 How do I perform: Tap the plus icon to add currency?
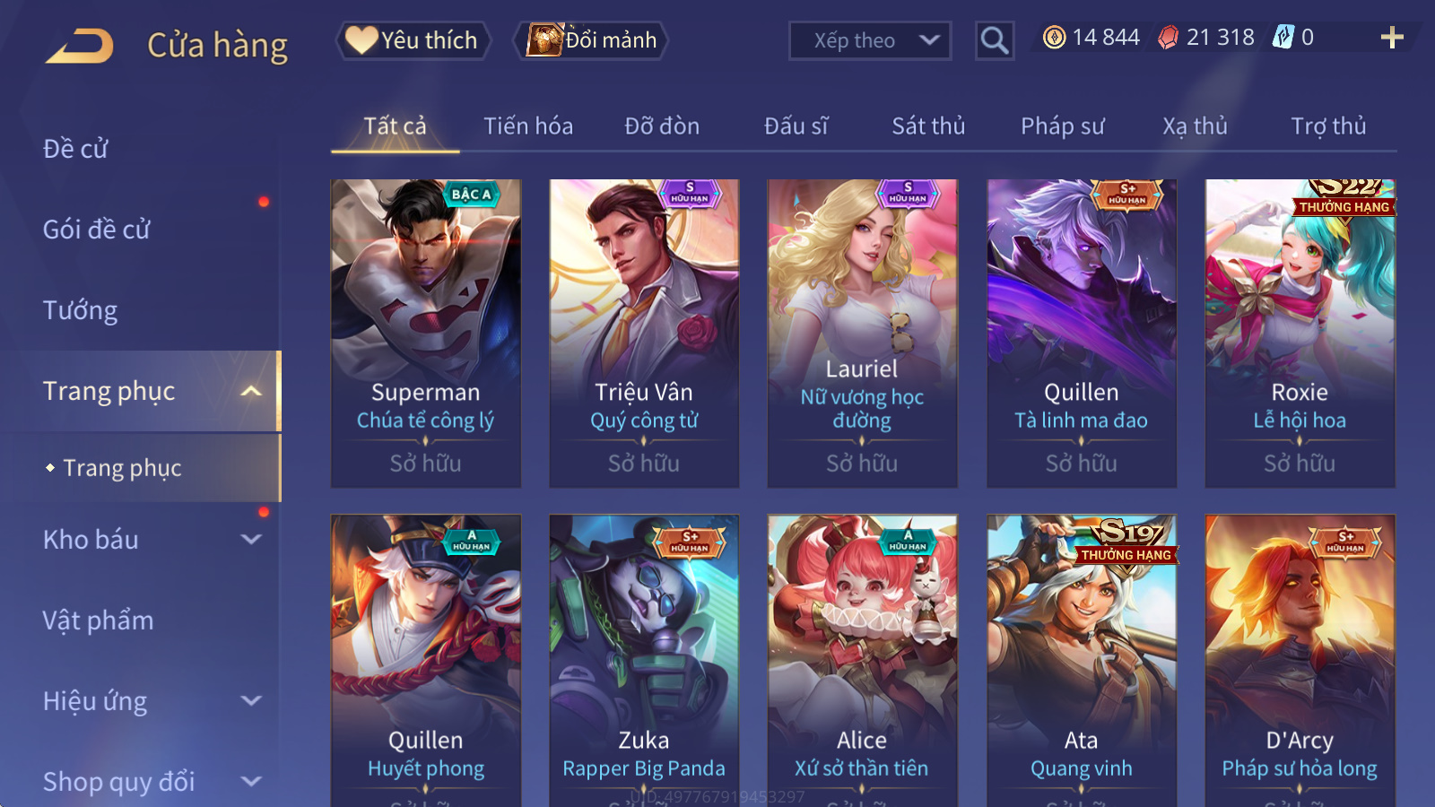[1391, 38]
